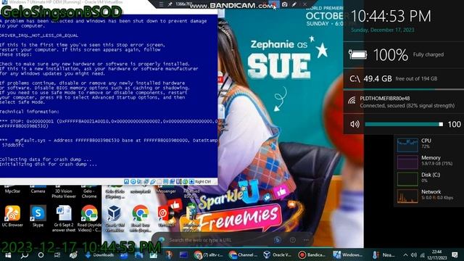Open the Oracle VM VirtualBox desktop shortcut

click(x=115, y=219)
